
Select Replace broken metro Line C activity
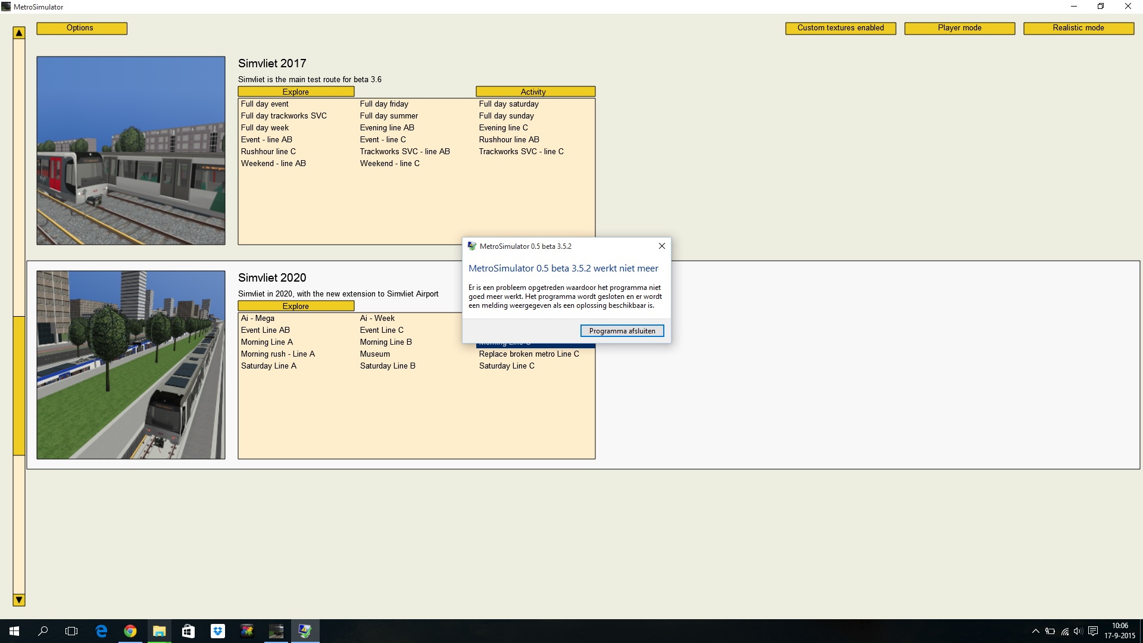pyautogui.click(x=528, y=353)
